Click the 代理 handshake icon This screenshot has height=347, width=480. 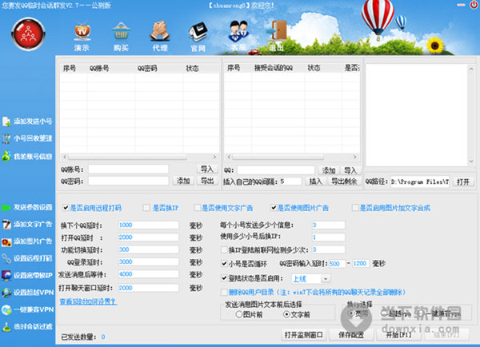click(x=160, y=36)
